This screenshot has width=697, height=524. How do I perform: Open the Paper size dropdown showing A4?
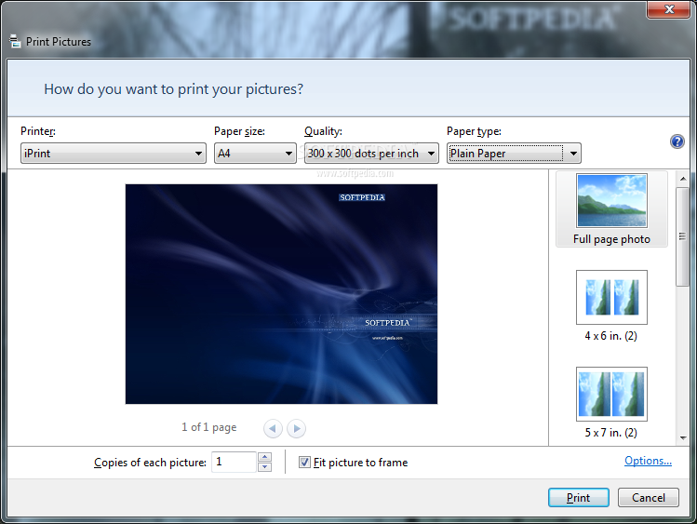tap(255, 154)
